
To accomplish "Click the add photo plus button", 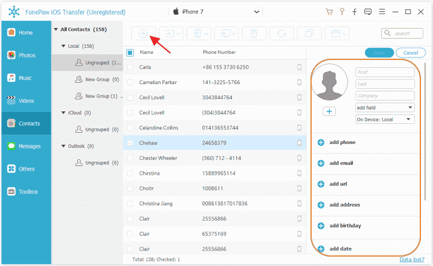I will click(329, 111).
